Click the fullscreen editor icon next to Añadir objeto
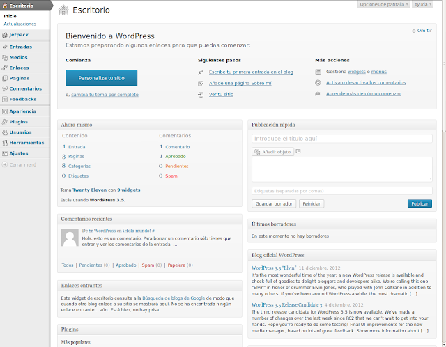Screen dimensions: 446x347 (298, 152)
